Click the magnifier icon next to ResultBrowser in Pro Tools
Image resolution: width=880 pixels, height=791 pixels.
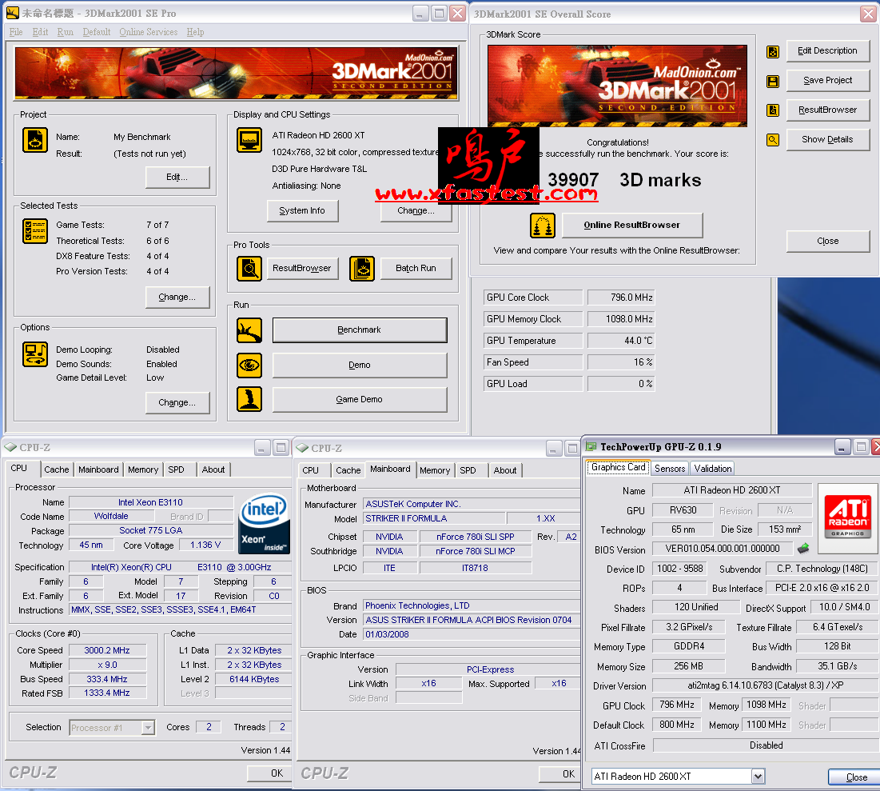[x=249, y=269]
